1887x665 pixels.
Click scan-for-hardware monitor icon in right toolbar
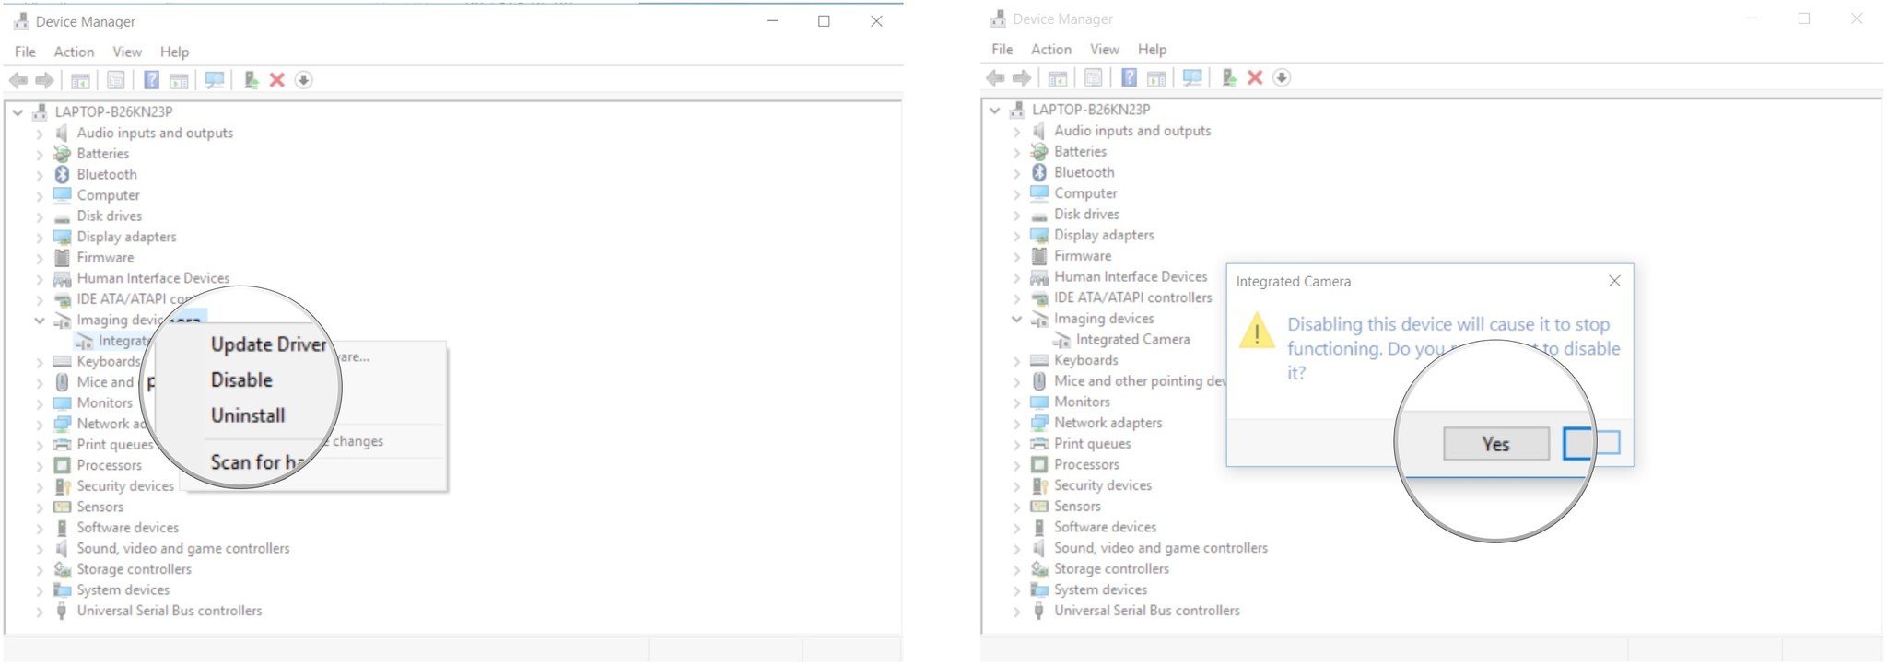(1192, 77)
